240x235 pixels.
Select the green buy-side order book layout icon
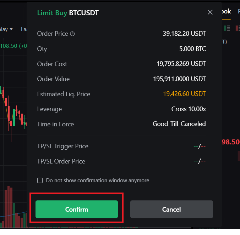point(227,28)
